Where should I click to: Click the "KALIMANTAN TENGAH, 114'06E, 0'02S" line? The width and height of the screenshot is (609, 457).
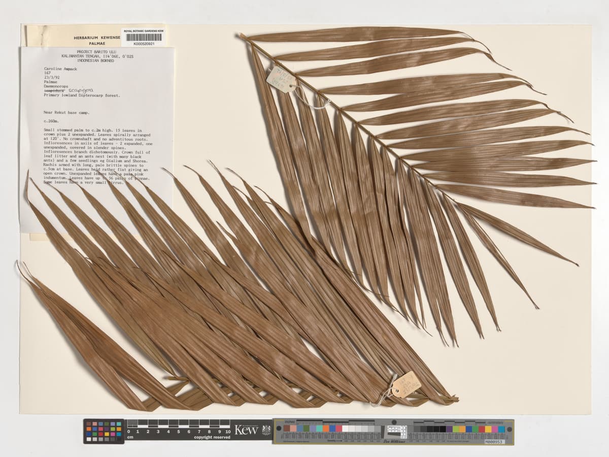(x=97, y=56)
